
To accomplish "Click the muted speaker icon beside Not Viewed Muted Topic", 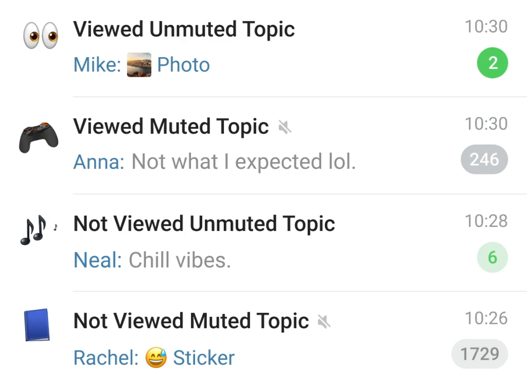I will 324,322.
